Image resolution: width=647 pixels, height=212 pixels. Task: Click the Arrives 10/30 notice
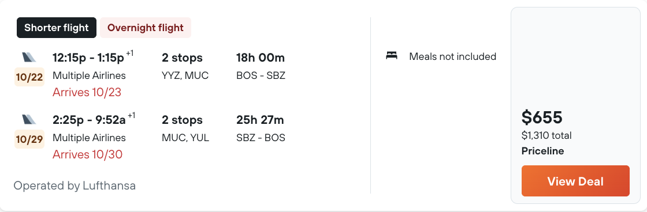pyautogui.click(x=87, y=154)
